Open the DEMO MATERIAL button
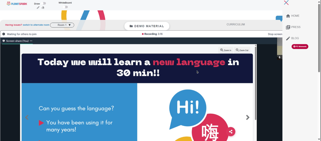This screenshot has height=141, width=321. point(147,26)
